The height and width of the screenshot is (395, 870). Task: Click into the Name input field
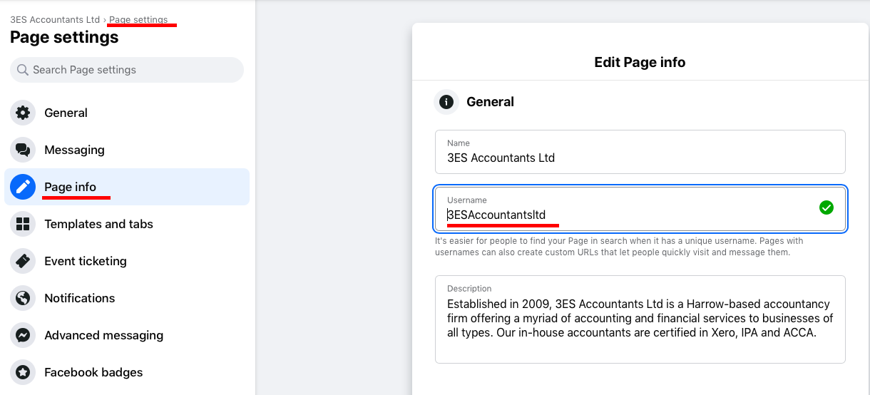pyautogui.click(x=640, y=158)
